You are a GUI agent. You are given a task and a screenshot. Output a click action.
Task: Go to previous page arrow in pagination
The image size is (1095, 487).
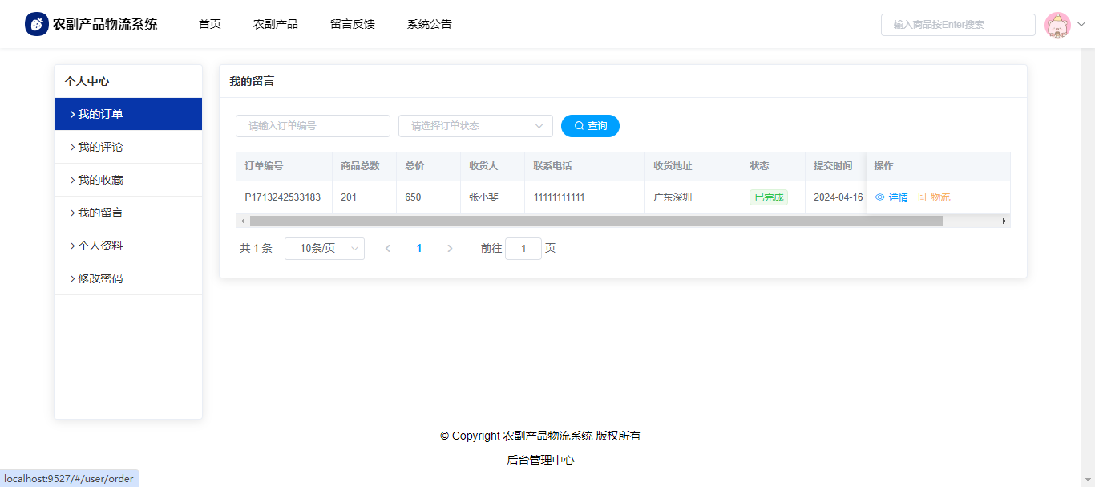388,249
